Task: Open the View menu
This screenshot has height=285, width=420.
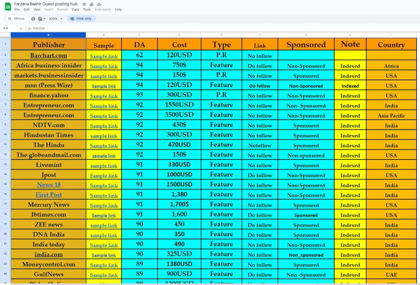Action: [37, 9]
